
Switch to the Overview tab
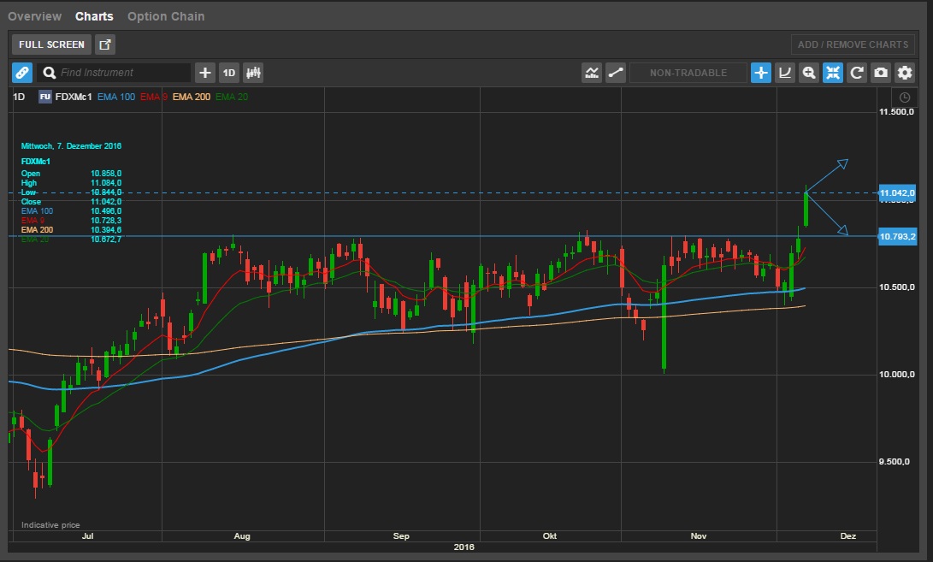coord(34,16)
